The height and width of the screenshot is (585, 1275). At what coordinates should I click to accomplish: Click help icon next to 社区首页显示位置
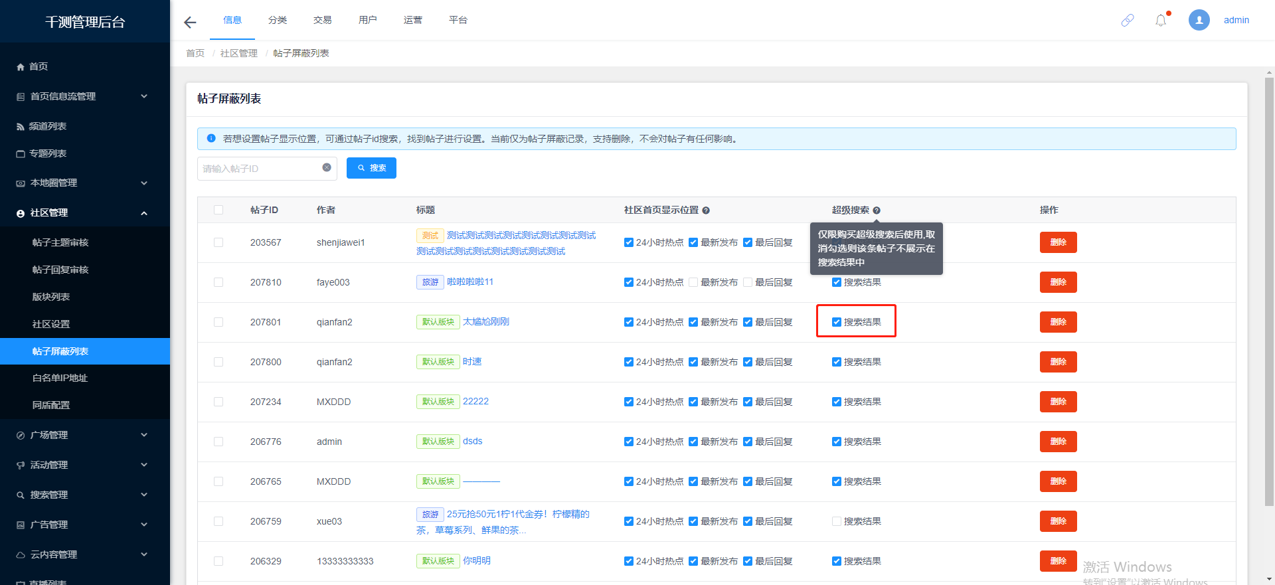[706, 210]
